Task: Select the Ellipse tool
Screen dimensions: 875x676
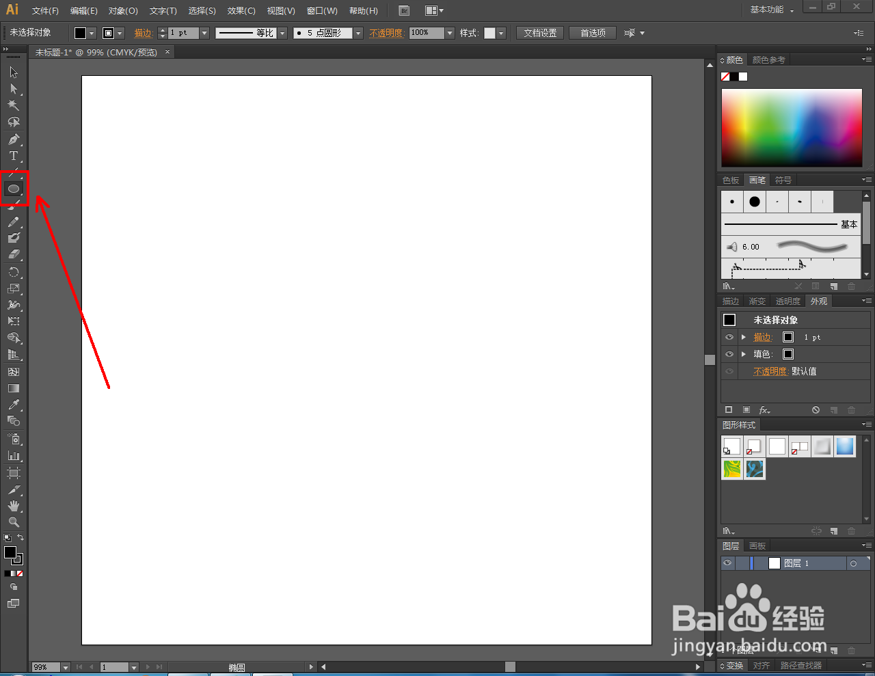Action: (14, 189)
